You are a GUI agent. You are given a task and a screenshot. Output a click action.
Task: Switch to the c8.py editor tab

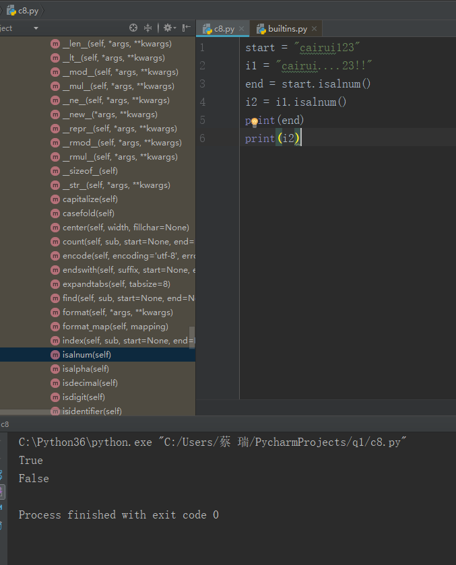[224, 29]
